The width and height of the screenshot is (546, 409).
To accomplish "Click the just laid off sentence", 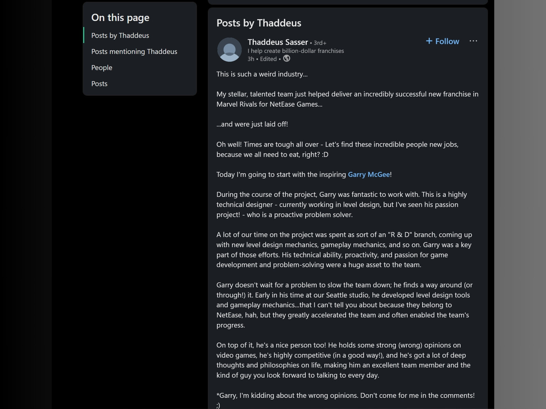I will tap(252, 124).
